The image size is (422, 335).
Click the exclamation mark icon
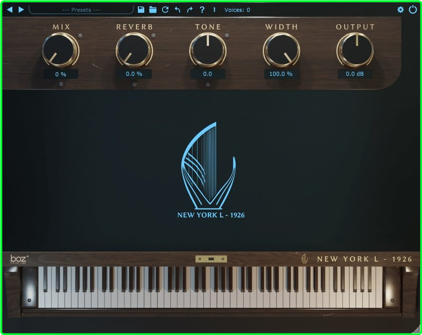pos(214,10)
